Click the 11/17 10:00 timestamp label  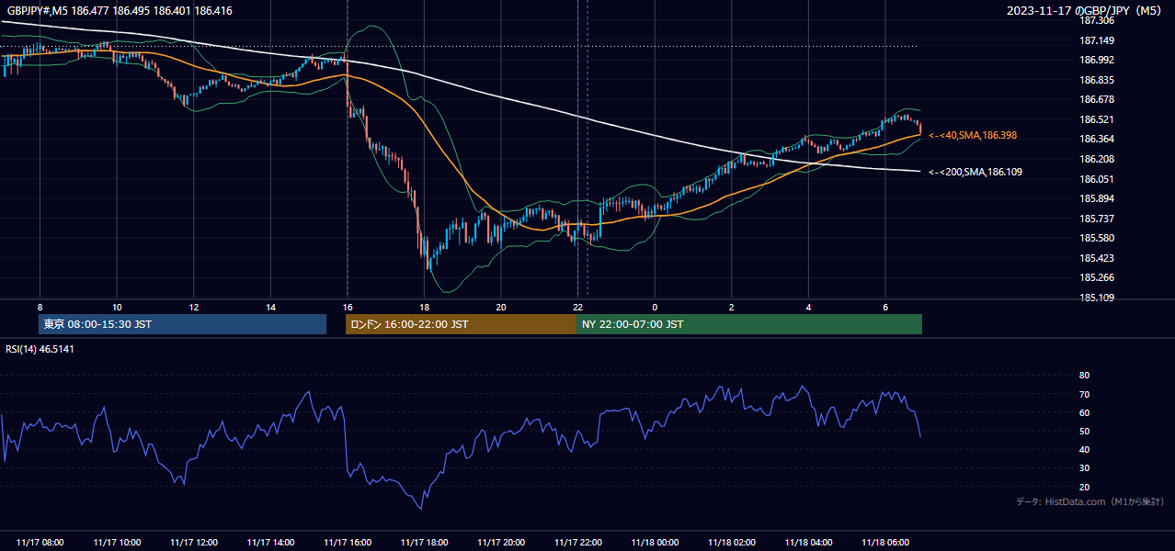117,543
